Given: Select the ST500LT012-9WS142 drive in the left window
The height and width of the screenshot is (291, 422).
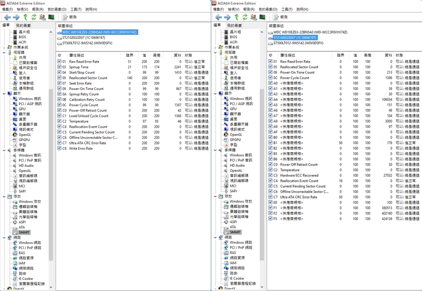Looking at the screenshot, I should click(87, 42).
